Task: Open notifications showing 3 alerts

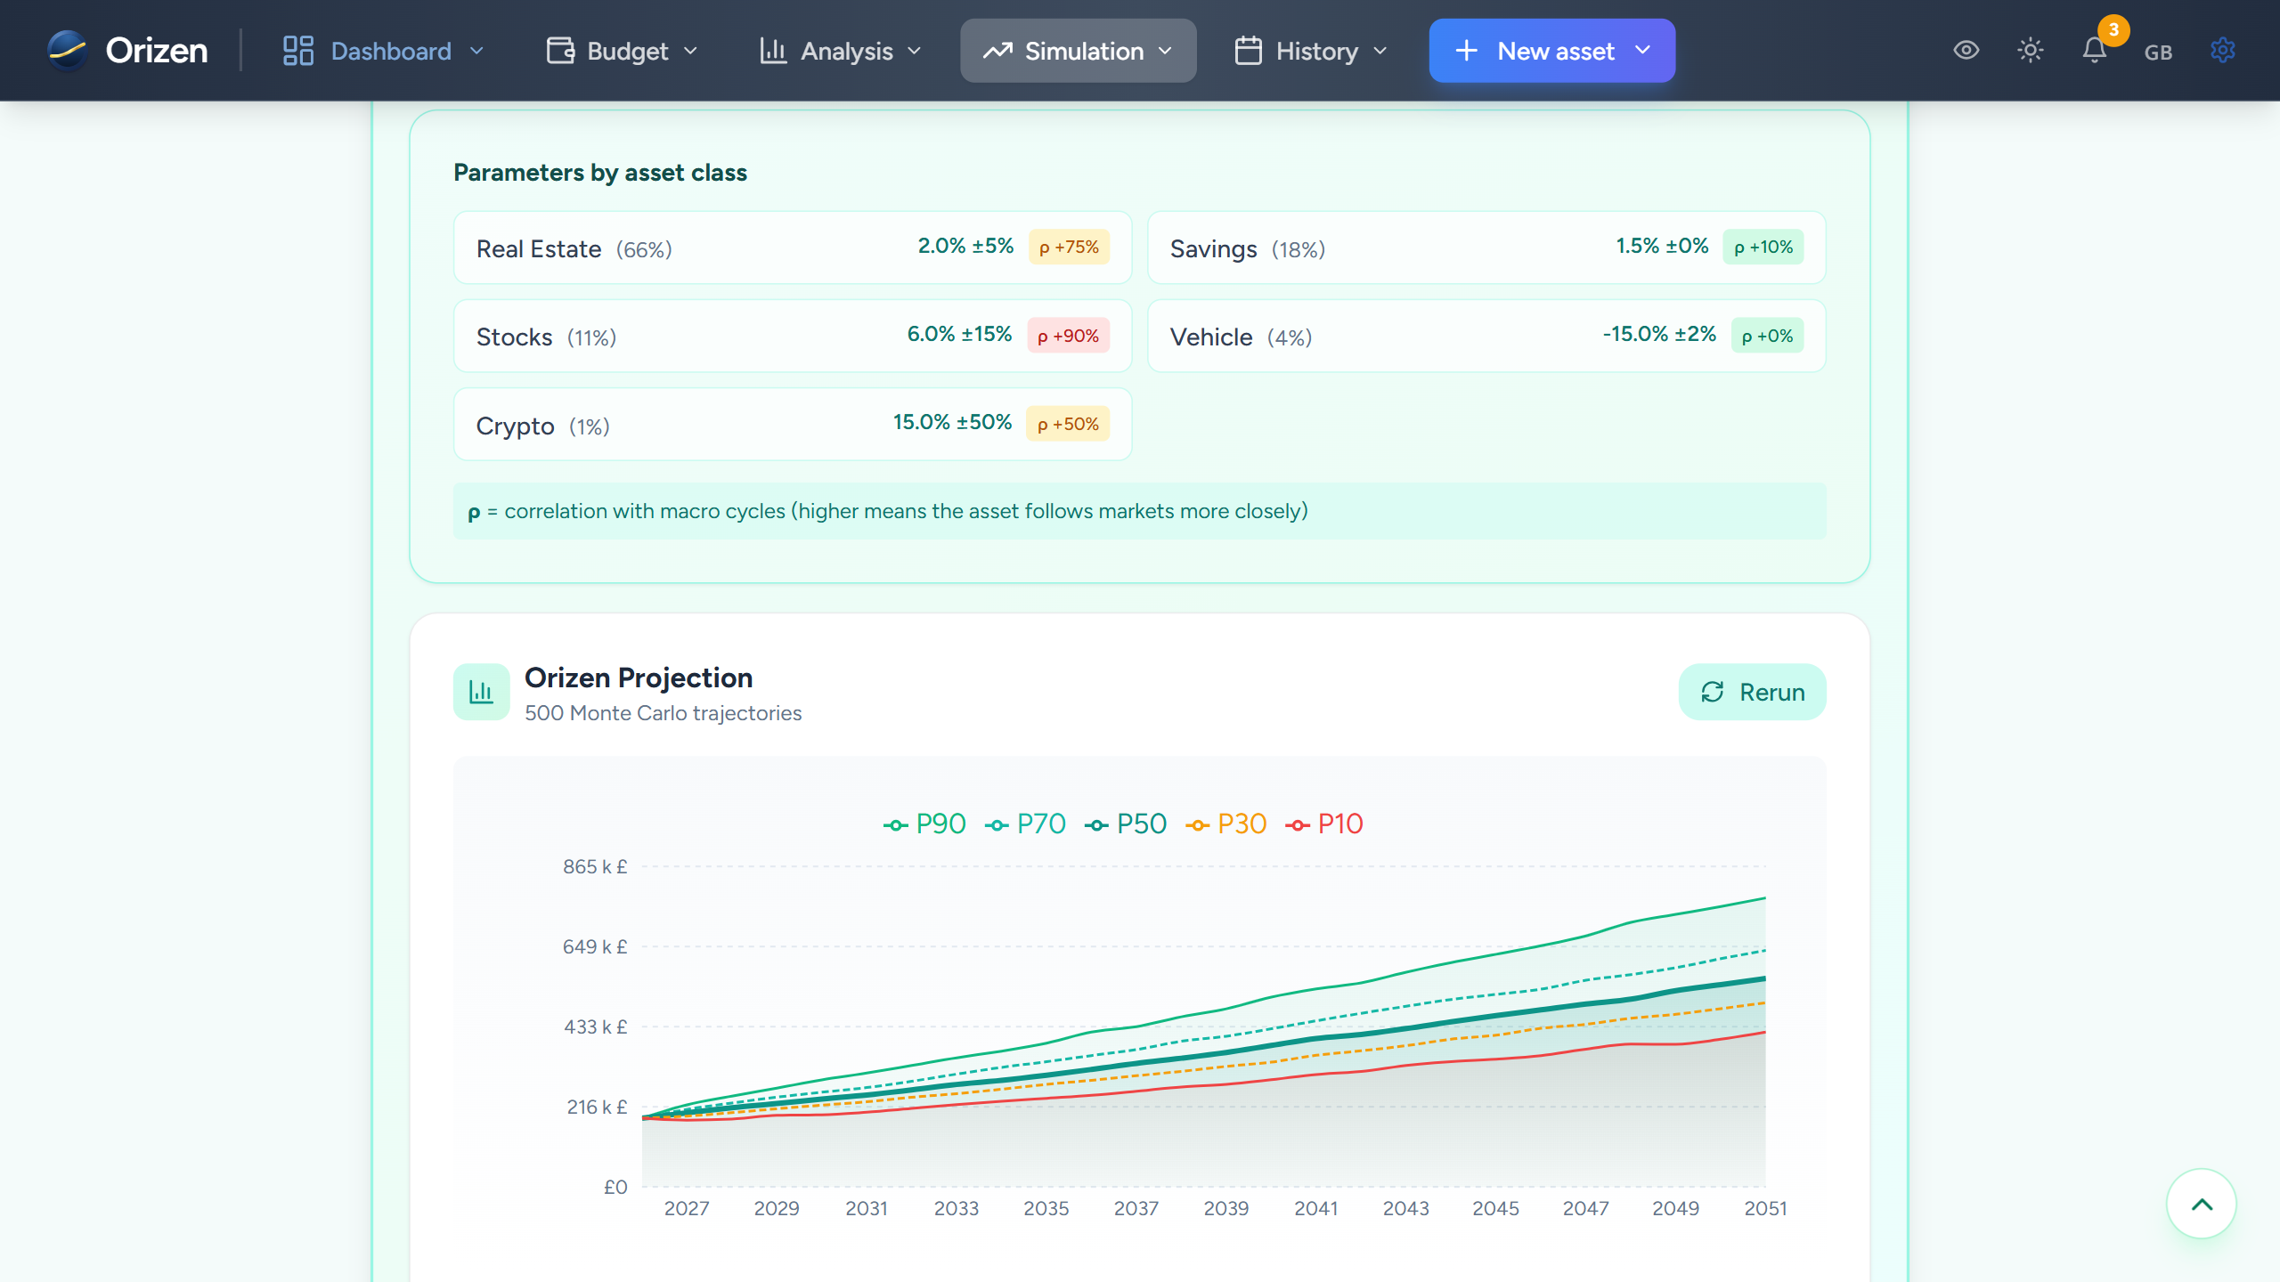Action: (2094, 52)
